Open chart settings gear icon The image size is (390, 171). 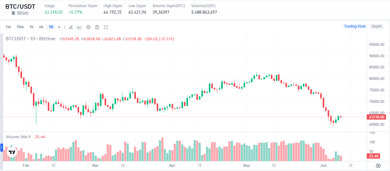(88, 27)
